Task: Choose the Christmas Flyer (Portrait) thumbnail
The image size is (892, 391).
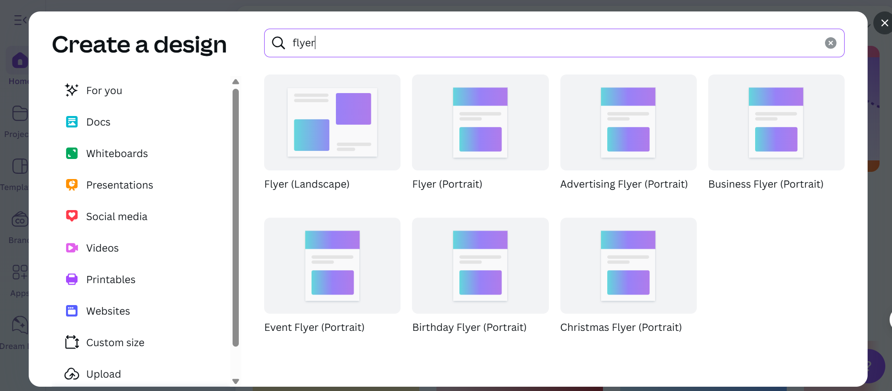Action: pos(628,265)
